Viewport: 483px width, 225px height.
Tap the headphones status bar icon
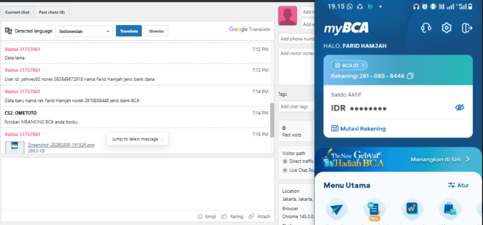click(416, 7)
